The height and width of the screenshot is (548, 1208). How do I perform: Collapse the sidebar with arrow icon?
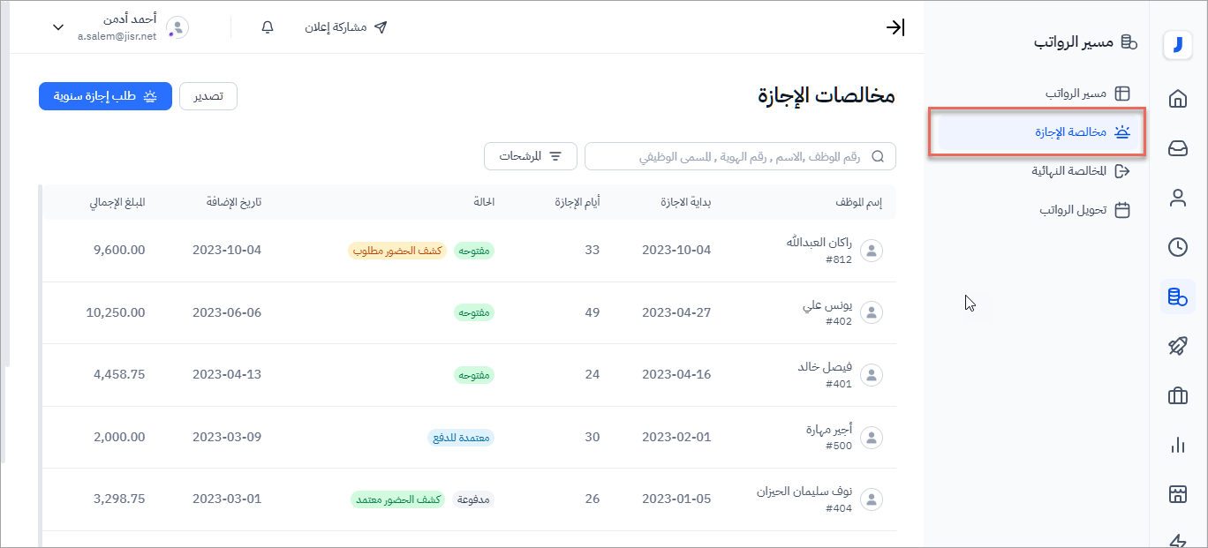(x=895, y=27)
